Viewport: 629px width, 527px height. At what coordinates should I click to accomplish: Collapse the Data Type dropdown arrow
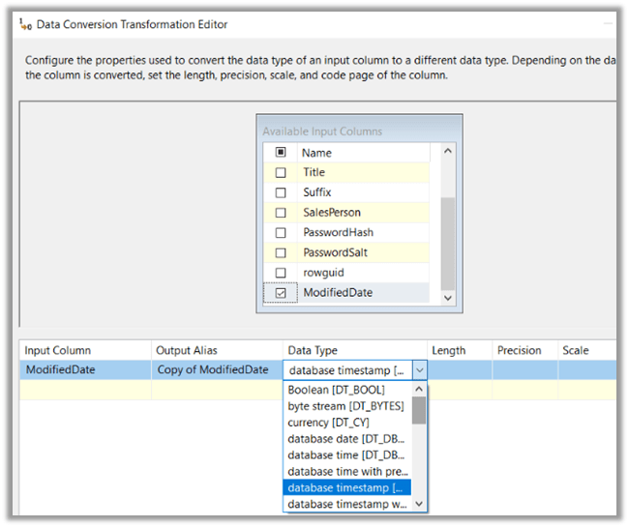coord(418,369)
